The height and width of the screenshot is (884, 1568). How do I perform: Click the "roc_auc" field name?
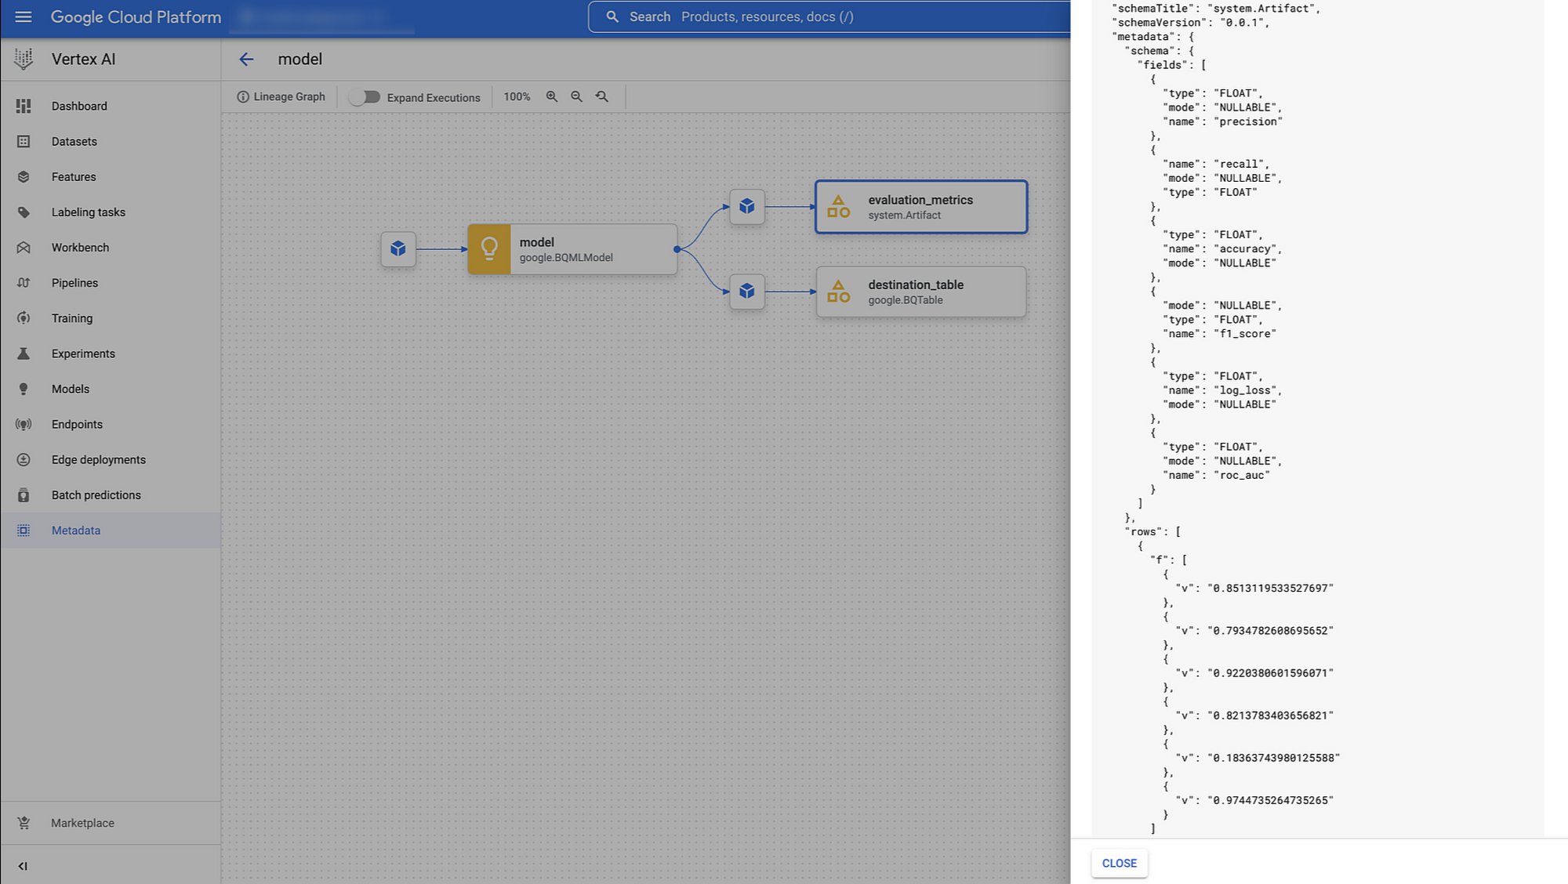click(x=1242, y=475)
